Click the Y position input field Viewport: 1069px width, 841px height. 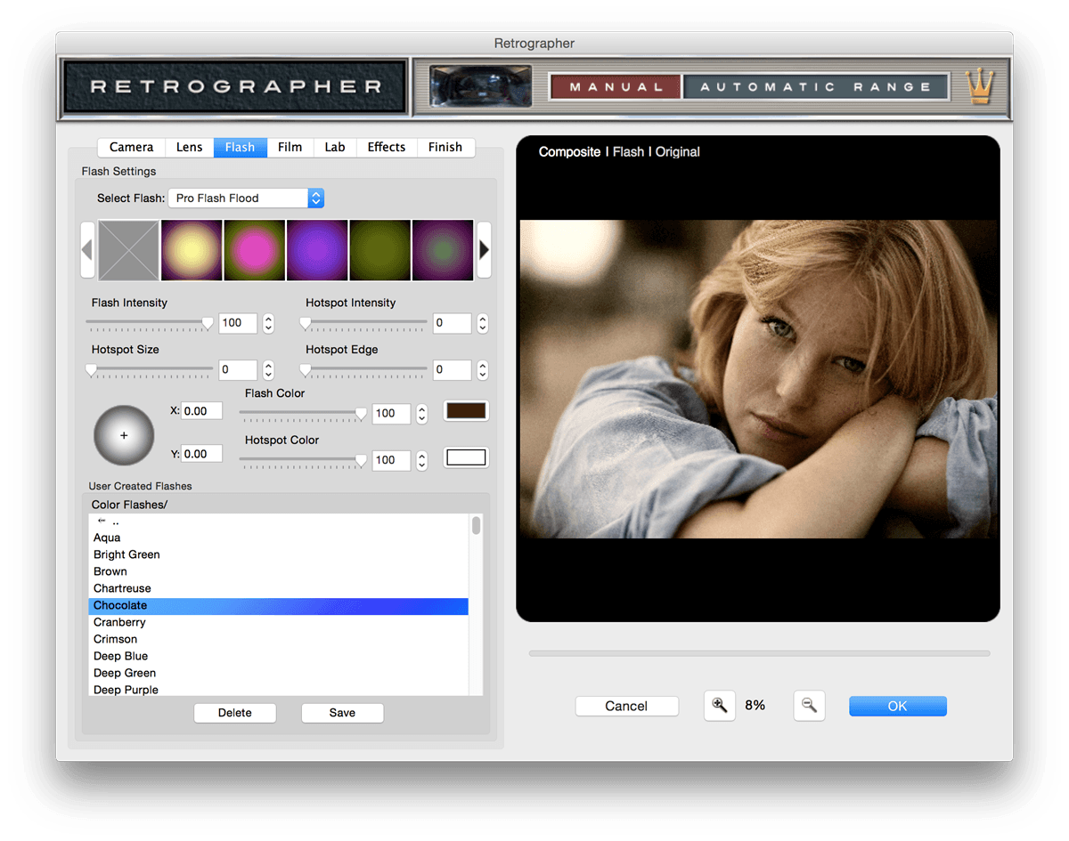point(201,454)
